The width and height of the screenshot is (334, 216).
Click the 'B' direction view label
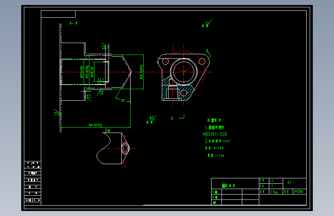click(108, 131)
